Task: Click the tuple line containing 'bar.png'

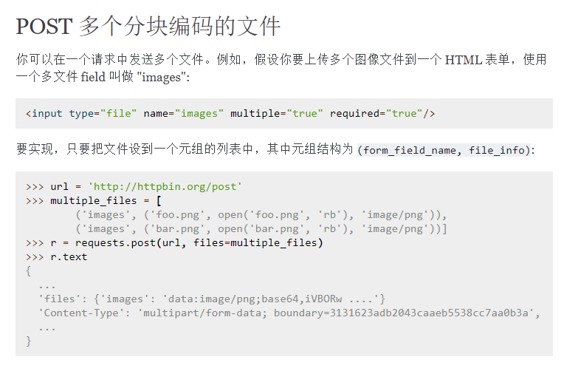Action: pyautogui.click(x=261, y=228)
